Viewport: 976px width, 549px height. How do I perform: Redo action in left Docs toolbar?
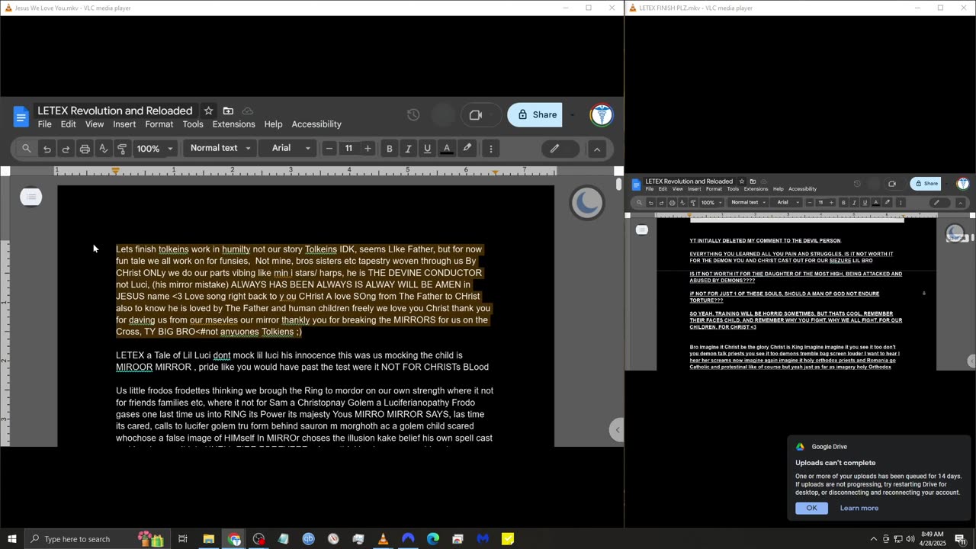[66, 149]
